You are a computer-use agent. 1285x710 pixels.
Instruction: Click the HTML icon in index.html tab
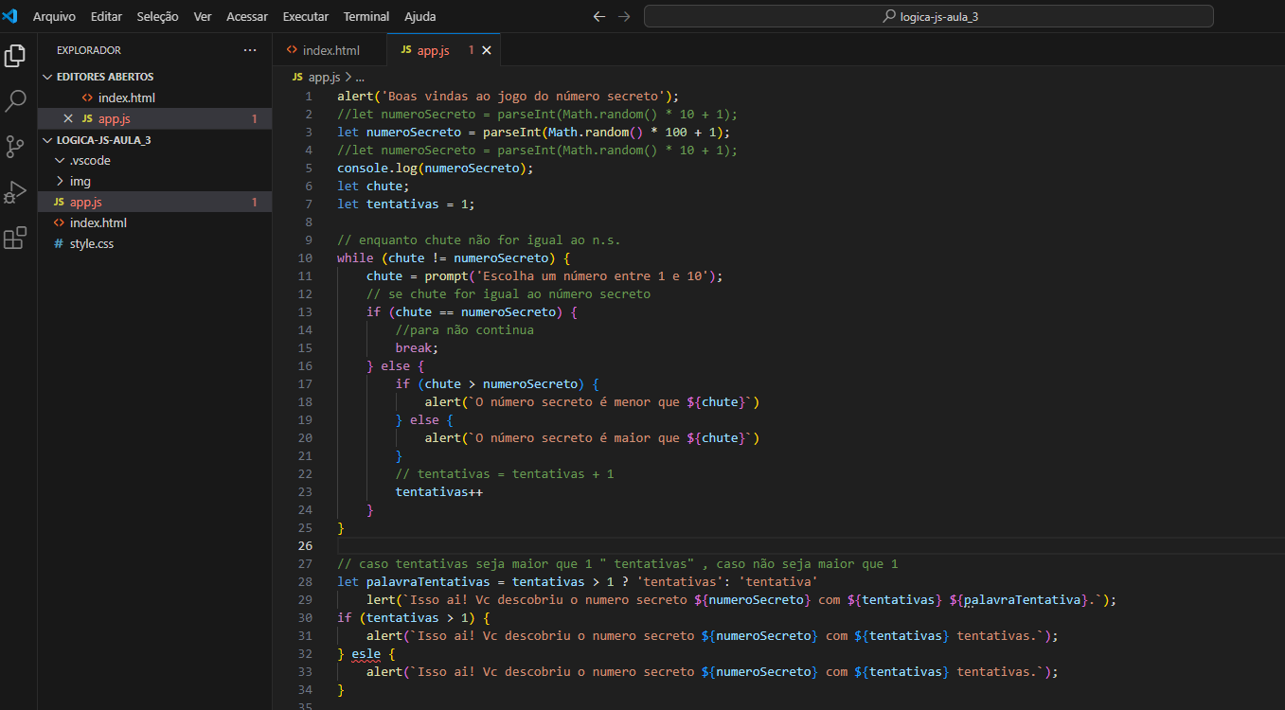(292, 50)
